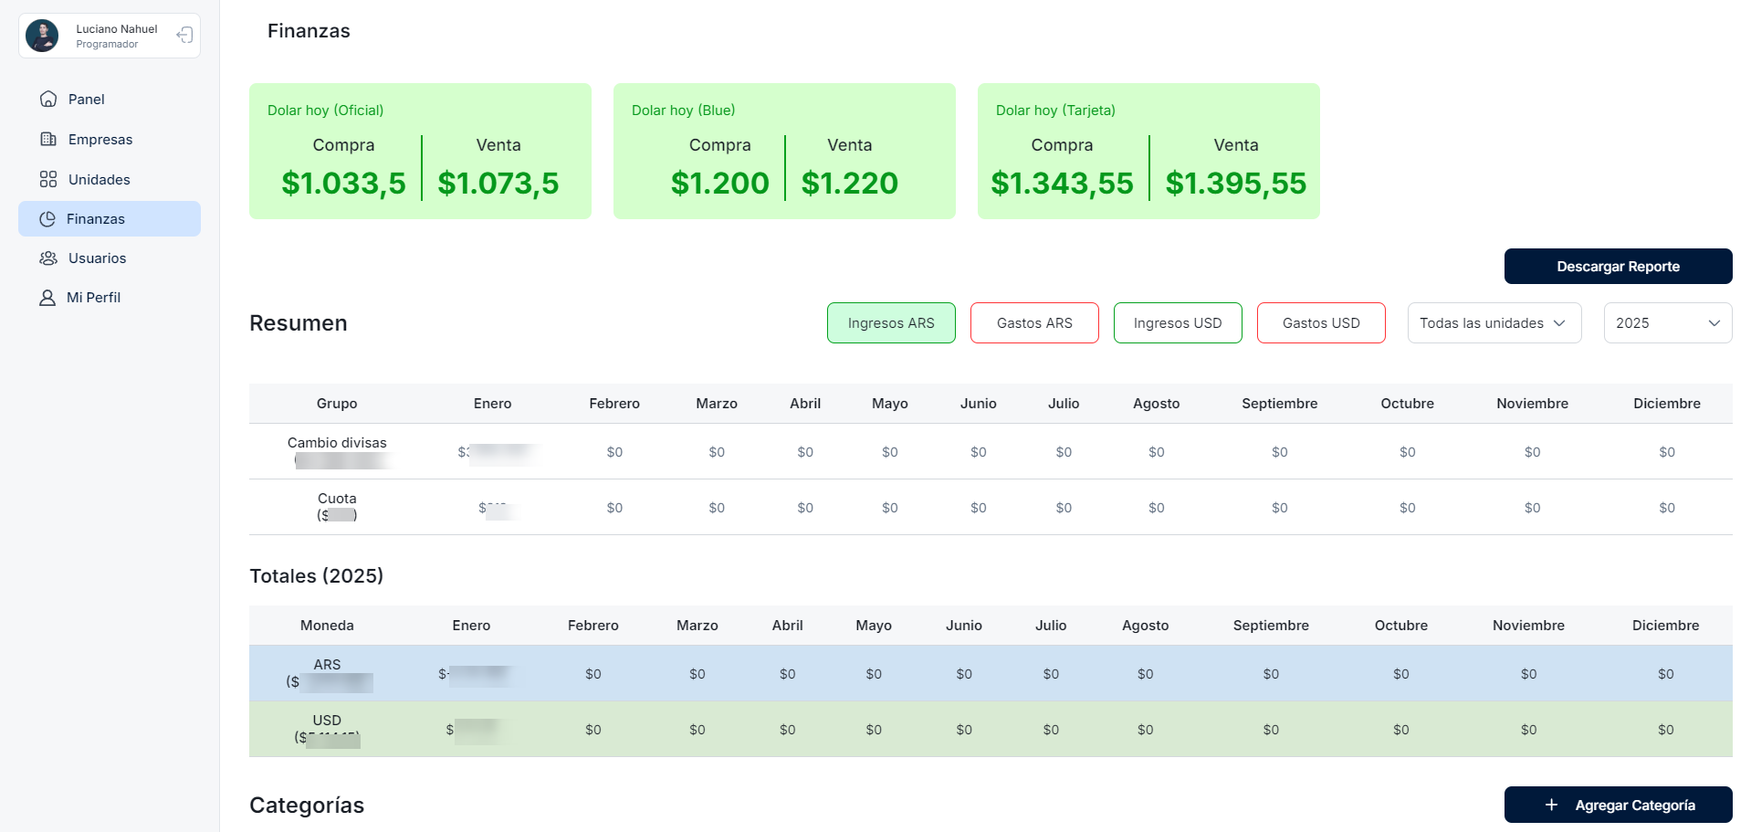
Task: Expand the 2025 year selector
Action: click(1667, 323)
